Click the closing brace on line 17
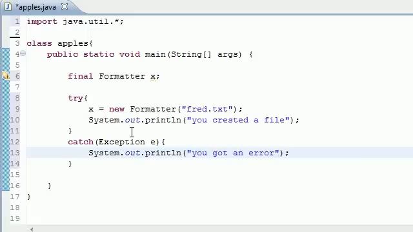 pos(28,197)
